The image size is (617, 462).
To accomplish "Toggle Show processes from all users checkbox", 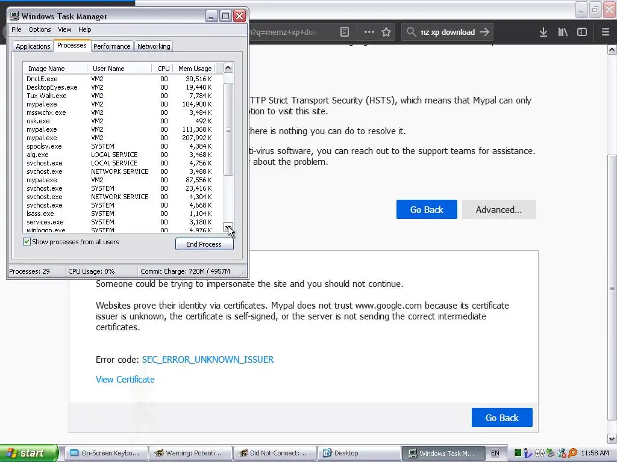I will click(x=27, y=242).
